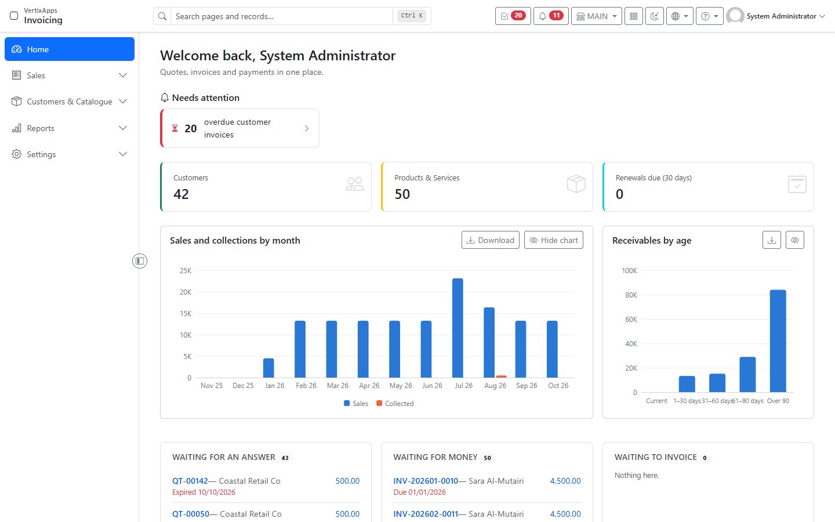Click the box icon on Products card
Image resolution: width=835 pixels, height=522 pixels.
tap(576, 184)
